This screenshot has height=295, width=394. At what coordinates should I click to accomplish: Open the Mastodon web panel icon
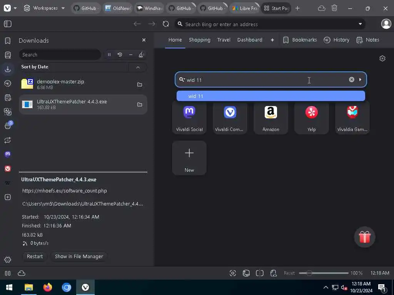pos(8,154)
